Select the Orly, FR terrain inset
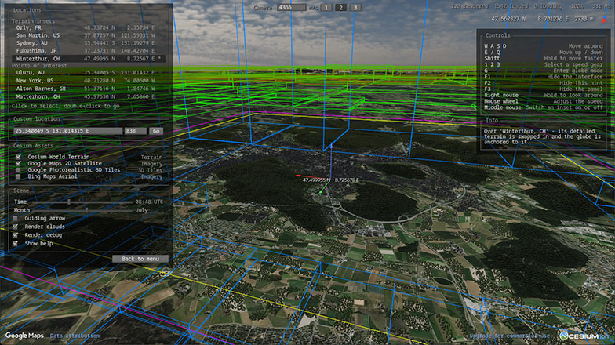This screenshot has width=615, height=345. (x=88, y=28)
